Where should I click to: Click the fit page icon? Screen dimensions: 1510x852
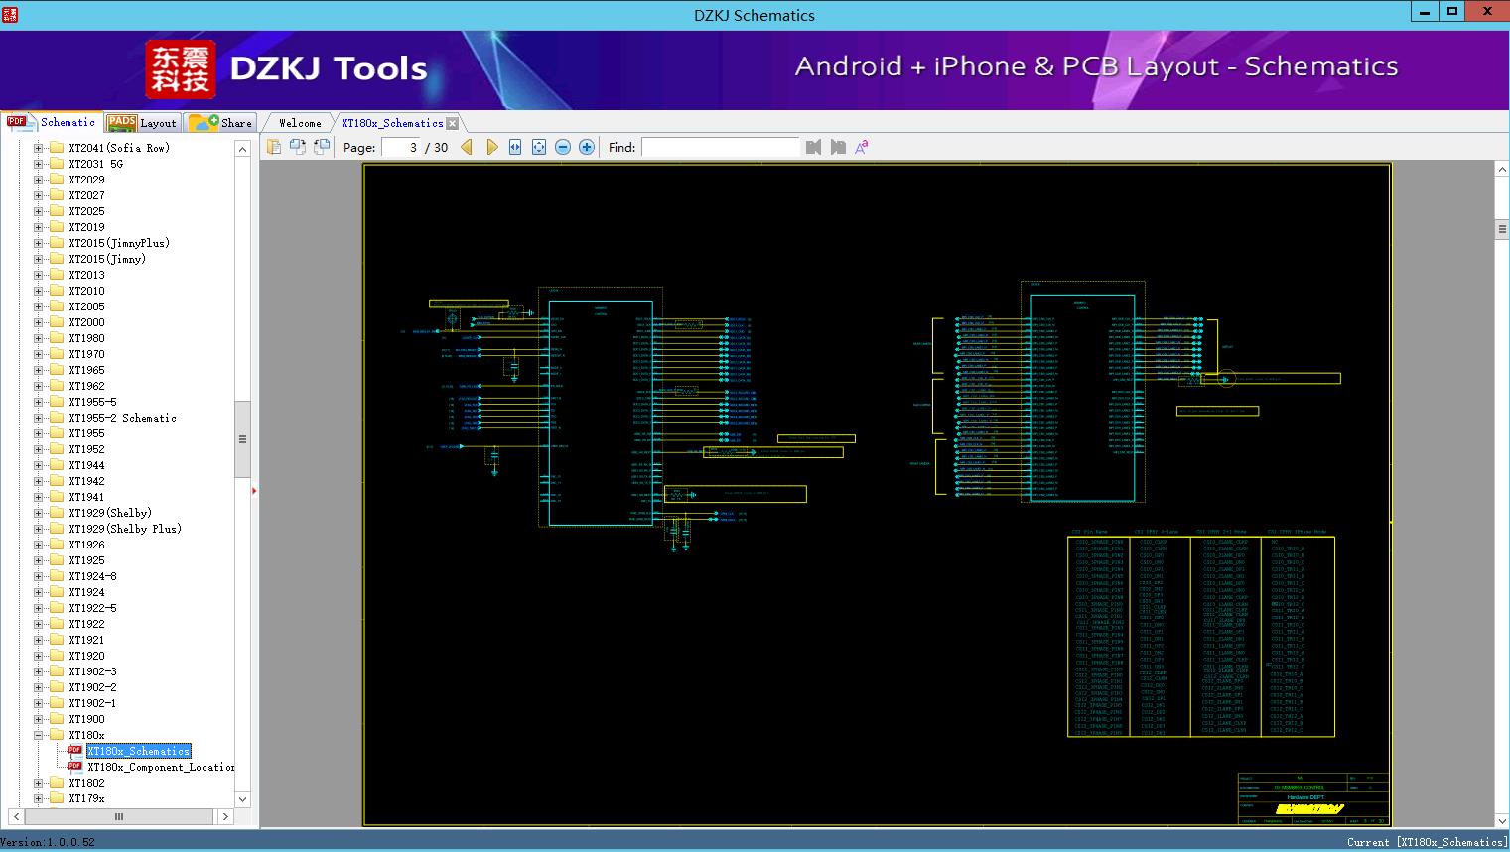point(539,147)
